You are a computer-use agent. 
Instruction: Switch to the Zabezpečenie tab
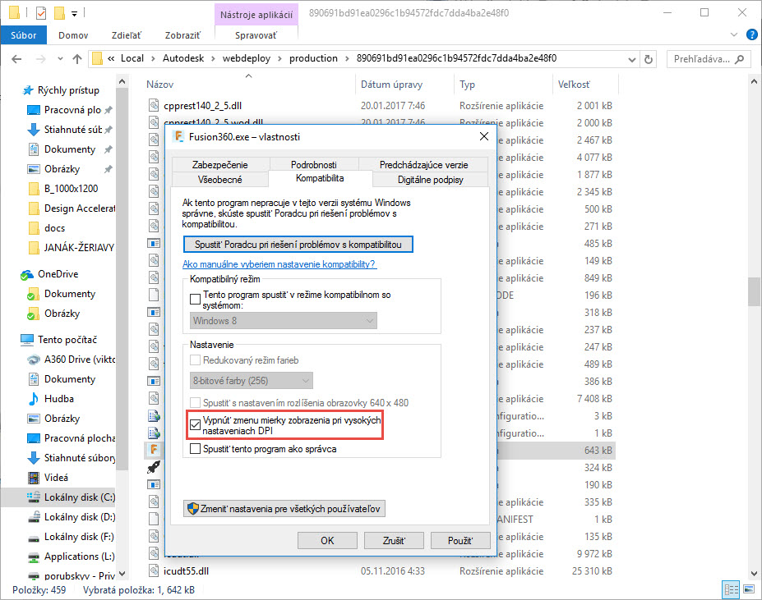click(x=219, y=165)
